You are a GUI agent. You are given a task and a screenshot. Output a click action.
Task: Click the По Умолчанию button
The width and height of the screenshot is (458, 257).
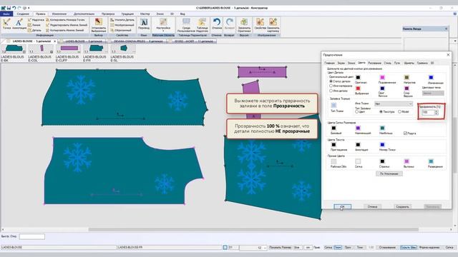[389, 173]
